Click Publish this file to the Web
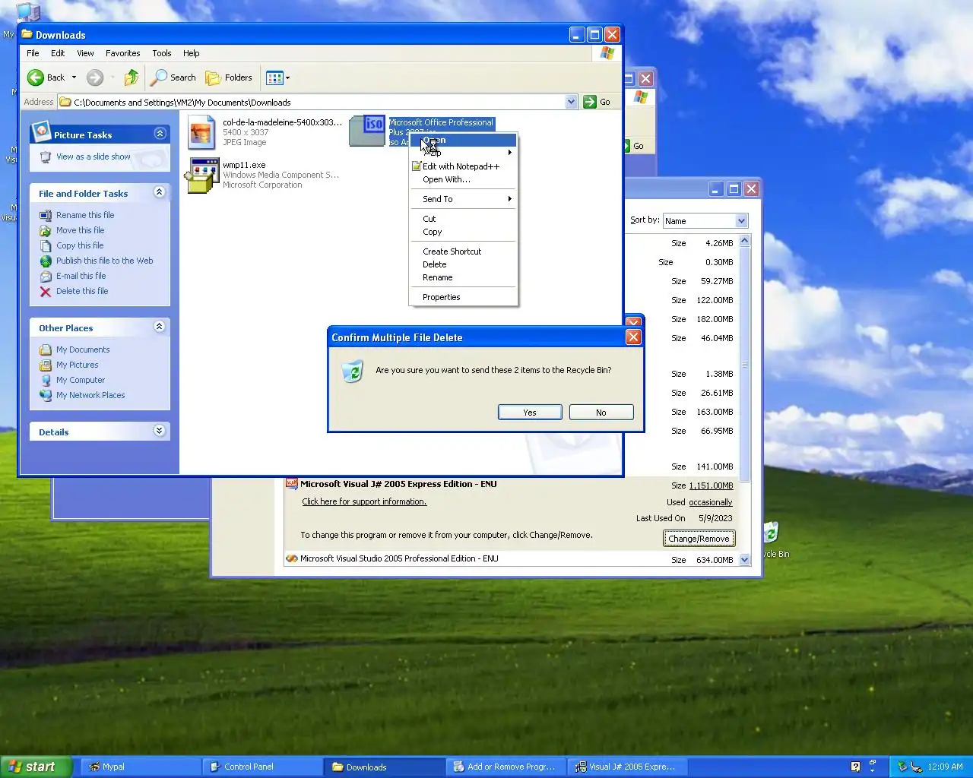 coord(104,261)
